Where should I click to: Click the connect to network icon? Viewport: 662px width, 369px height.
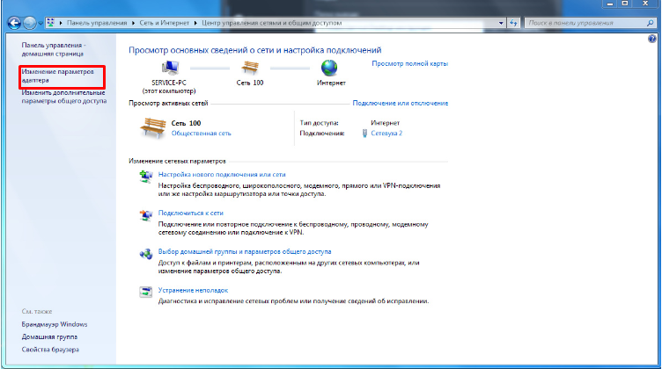[145, 215]
